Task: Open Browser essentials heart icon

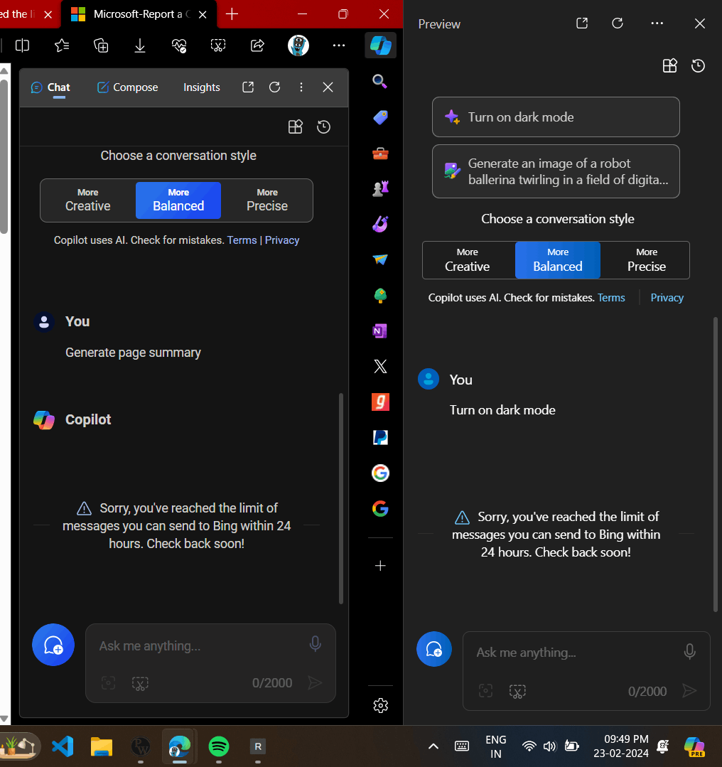Action: click(x=179, y=46)
